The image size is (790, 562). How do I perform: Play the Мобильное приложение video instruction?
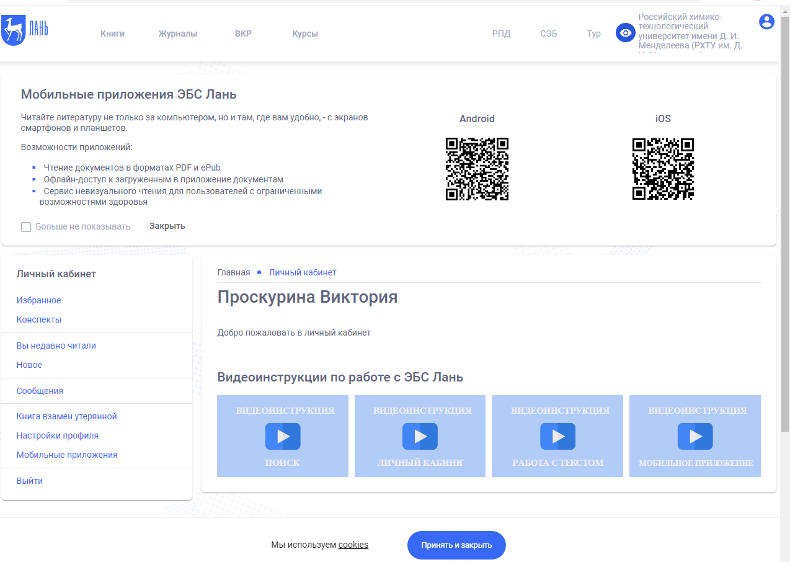click(695, 437)
